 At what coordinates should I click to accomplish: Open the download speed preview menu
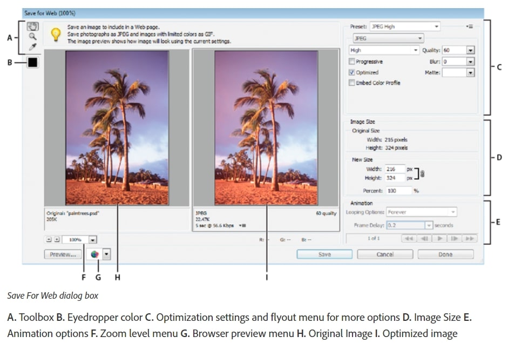[x=242, y=225]
